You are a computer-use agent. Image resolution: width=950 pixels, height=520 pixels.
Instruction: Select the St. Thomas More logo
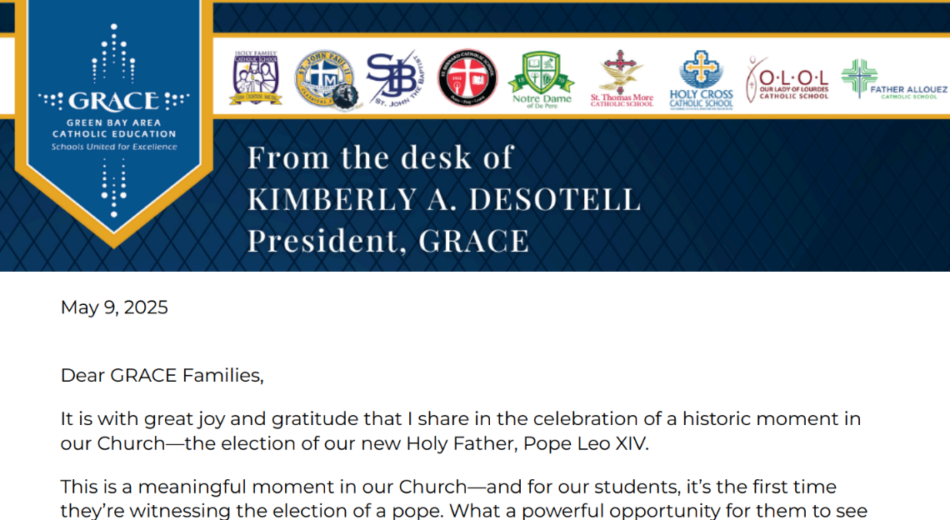(x=622, y=79)
